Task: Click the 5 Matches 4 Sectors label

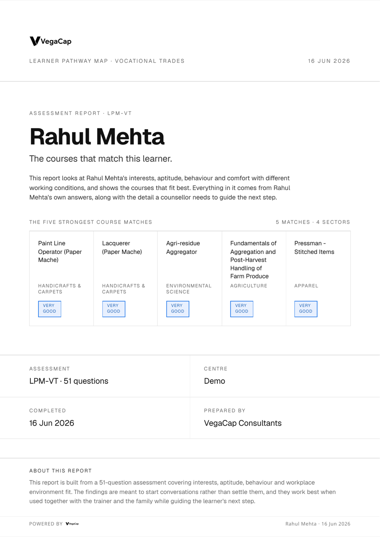Action: click(x=313, y=222)
